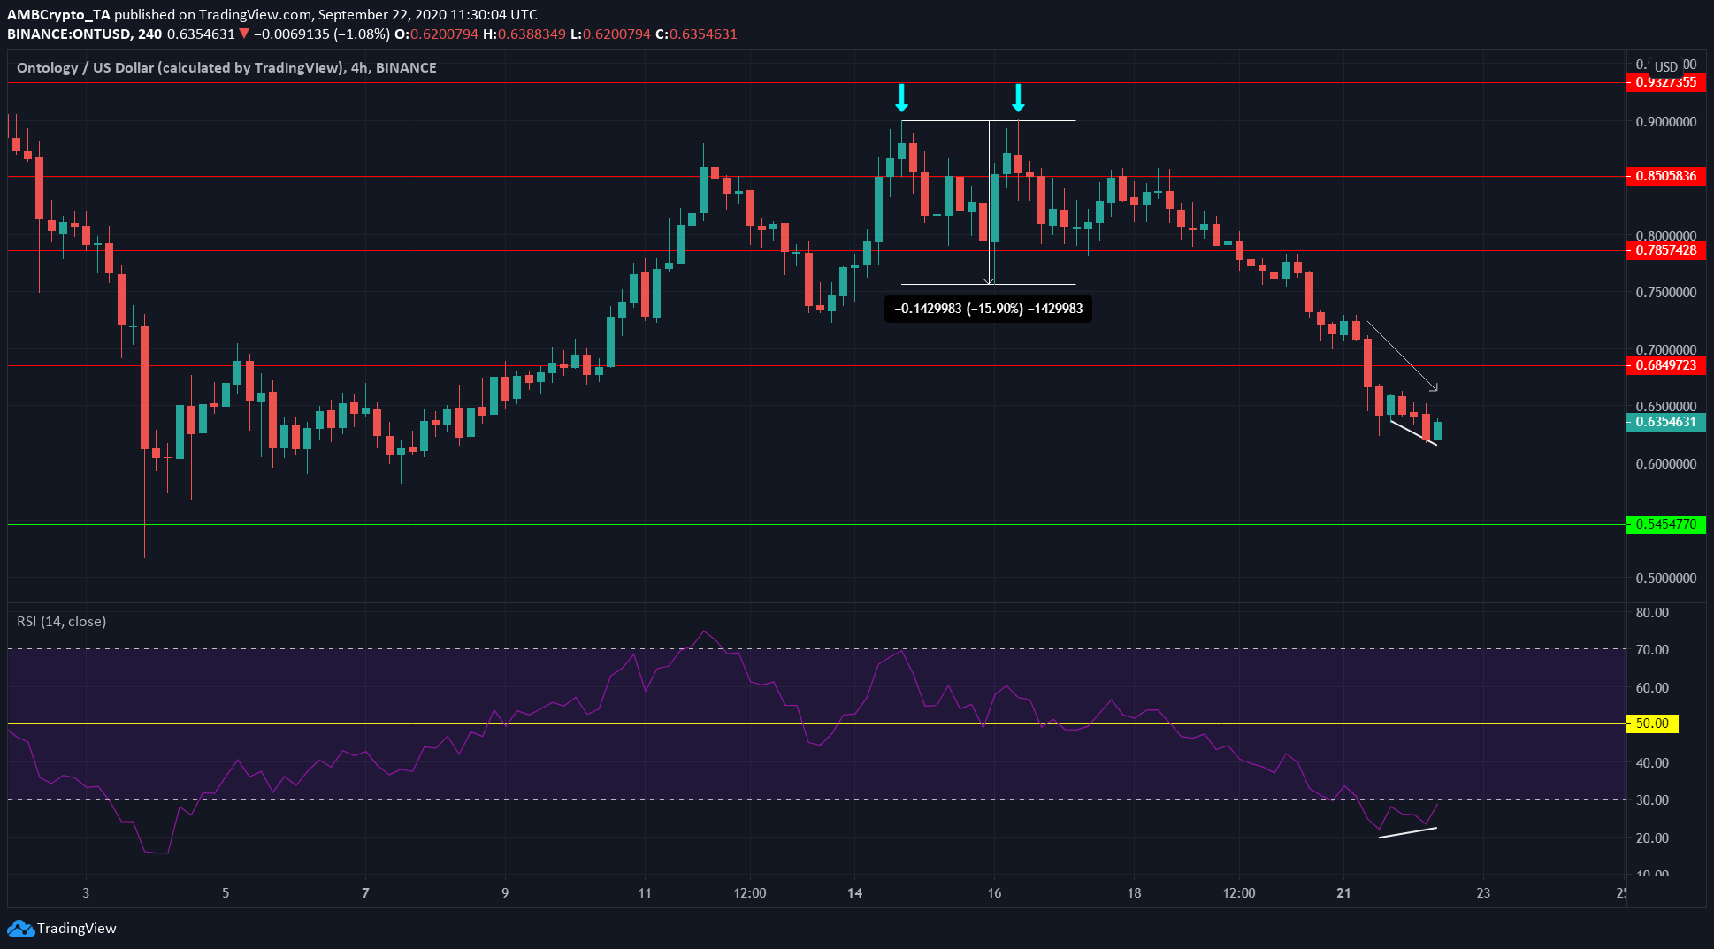The image size is (1714, 949).
Task: Click the date label 18 on time axis
Action: pos(1134,893)
